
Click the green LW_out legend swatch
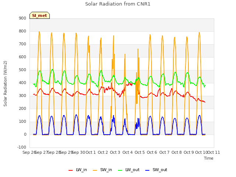tap(120, 170)
